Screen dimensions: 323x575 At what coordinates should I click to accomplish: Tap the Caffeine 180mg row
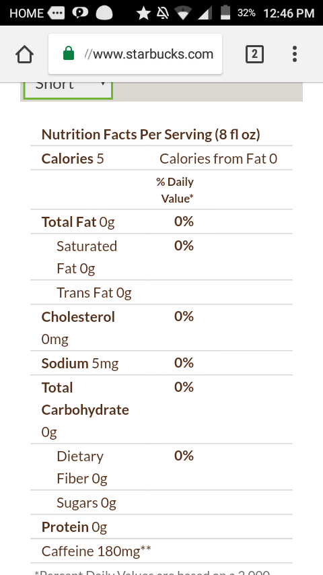pyautogui.click(x=161, y=551)
